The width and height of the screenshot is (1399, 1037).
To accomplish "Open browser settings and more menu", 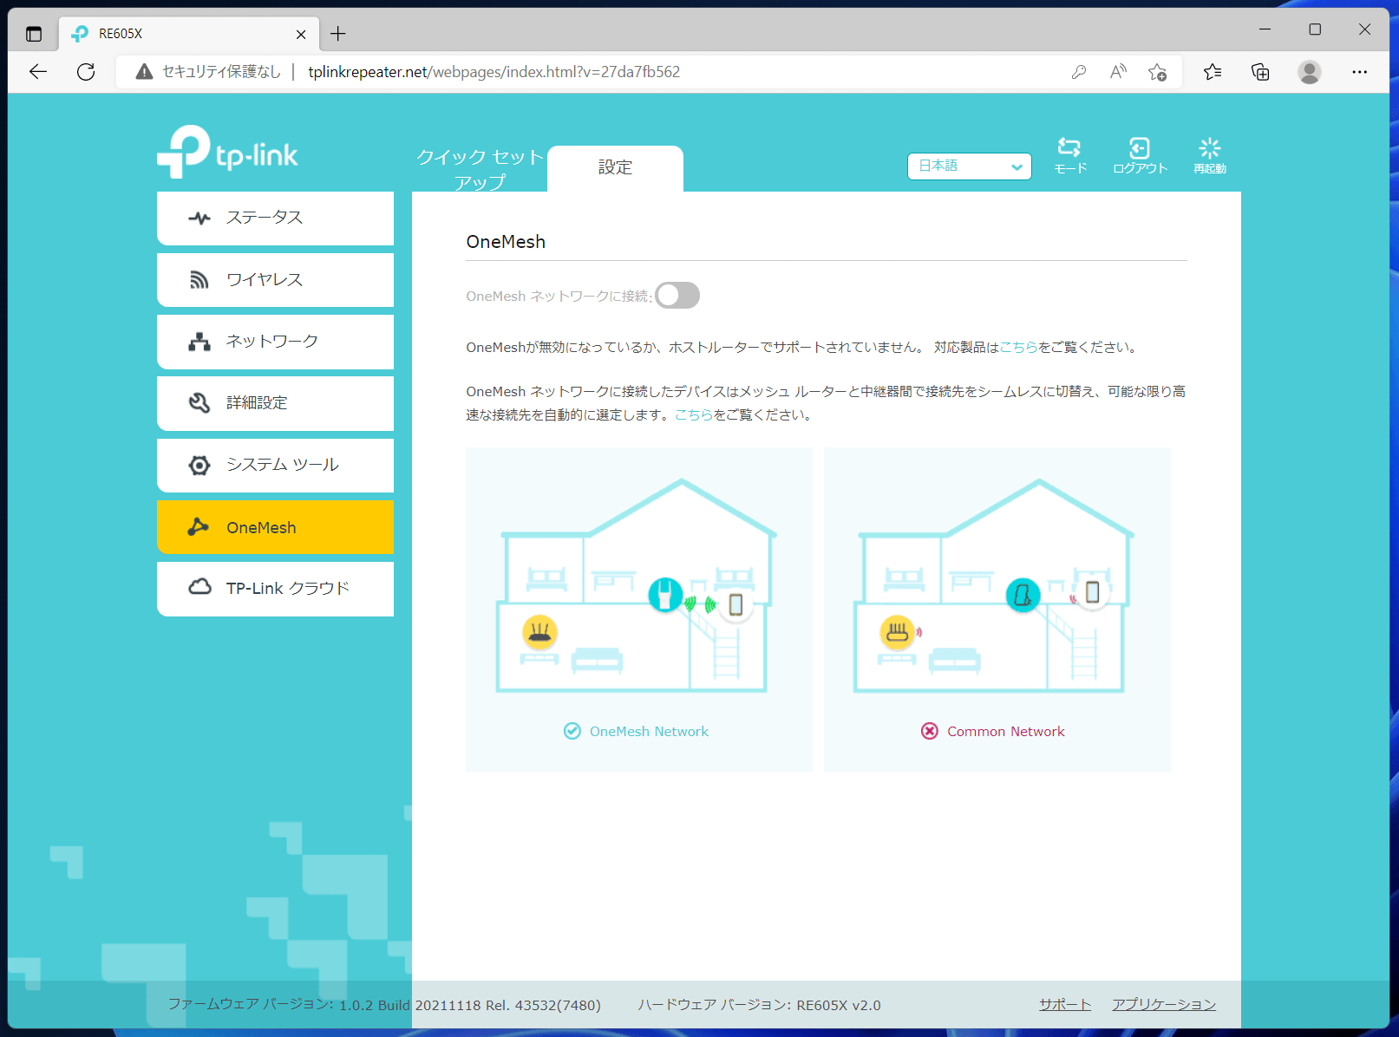I will coord(1359,72).
